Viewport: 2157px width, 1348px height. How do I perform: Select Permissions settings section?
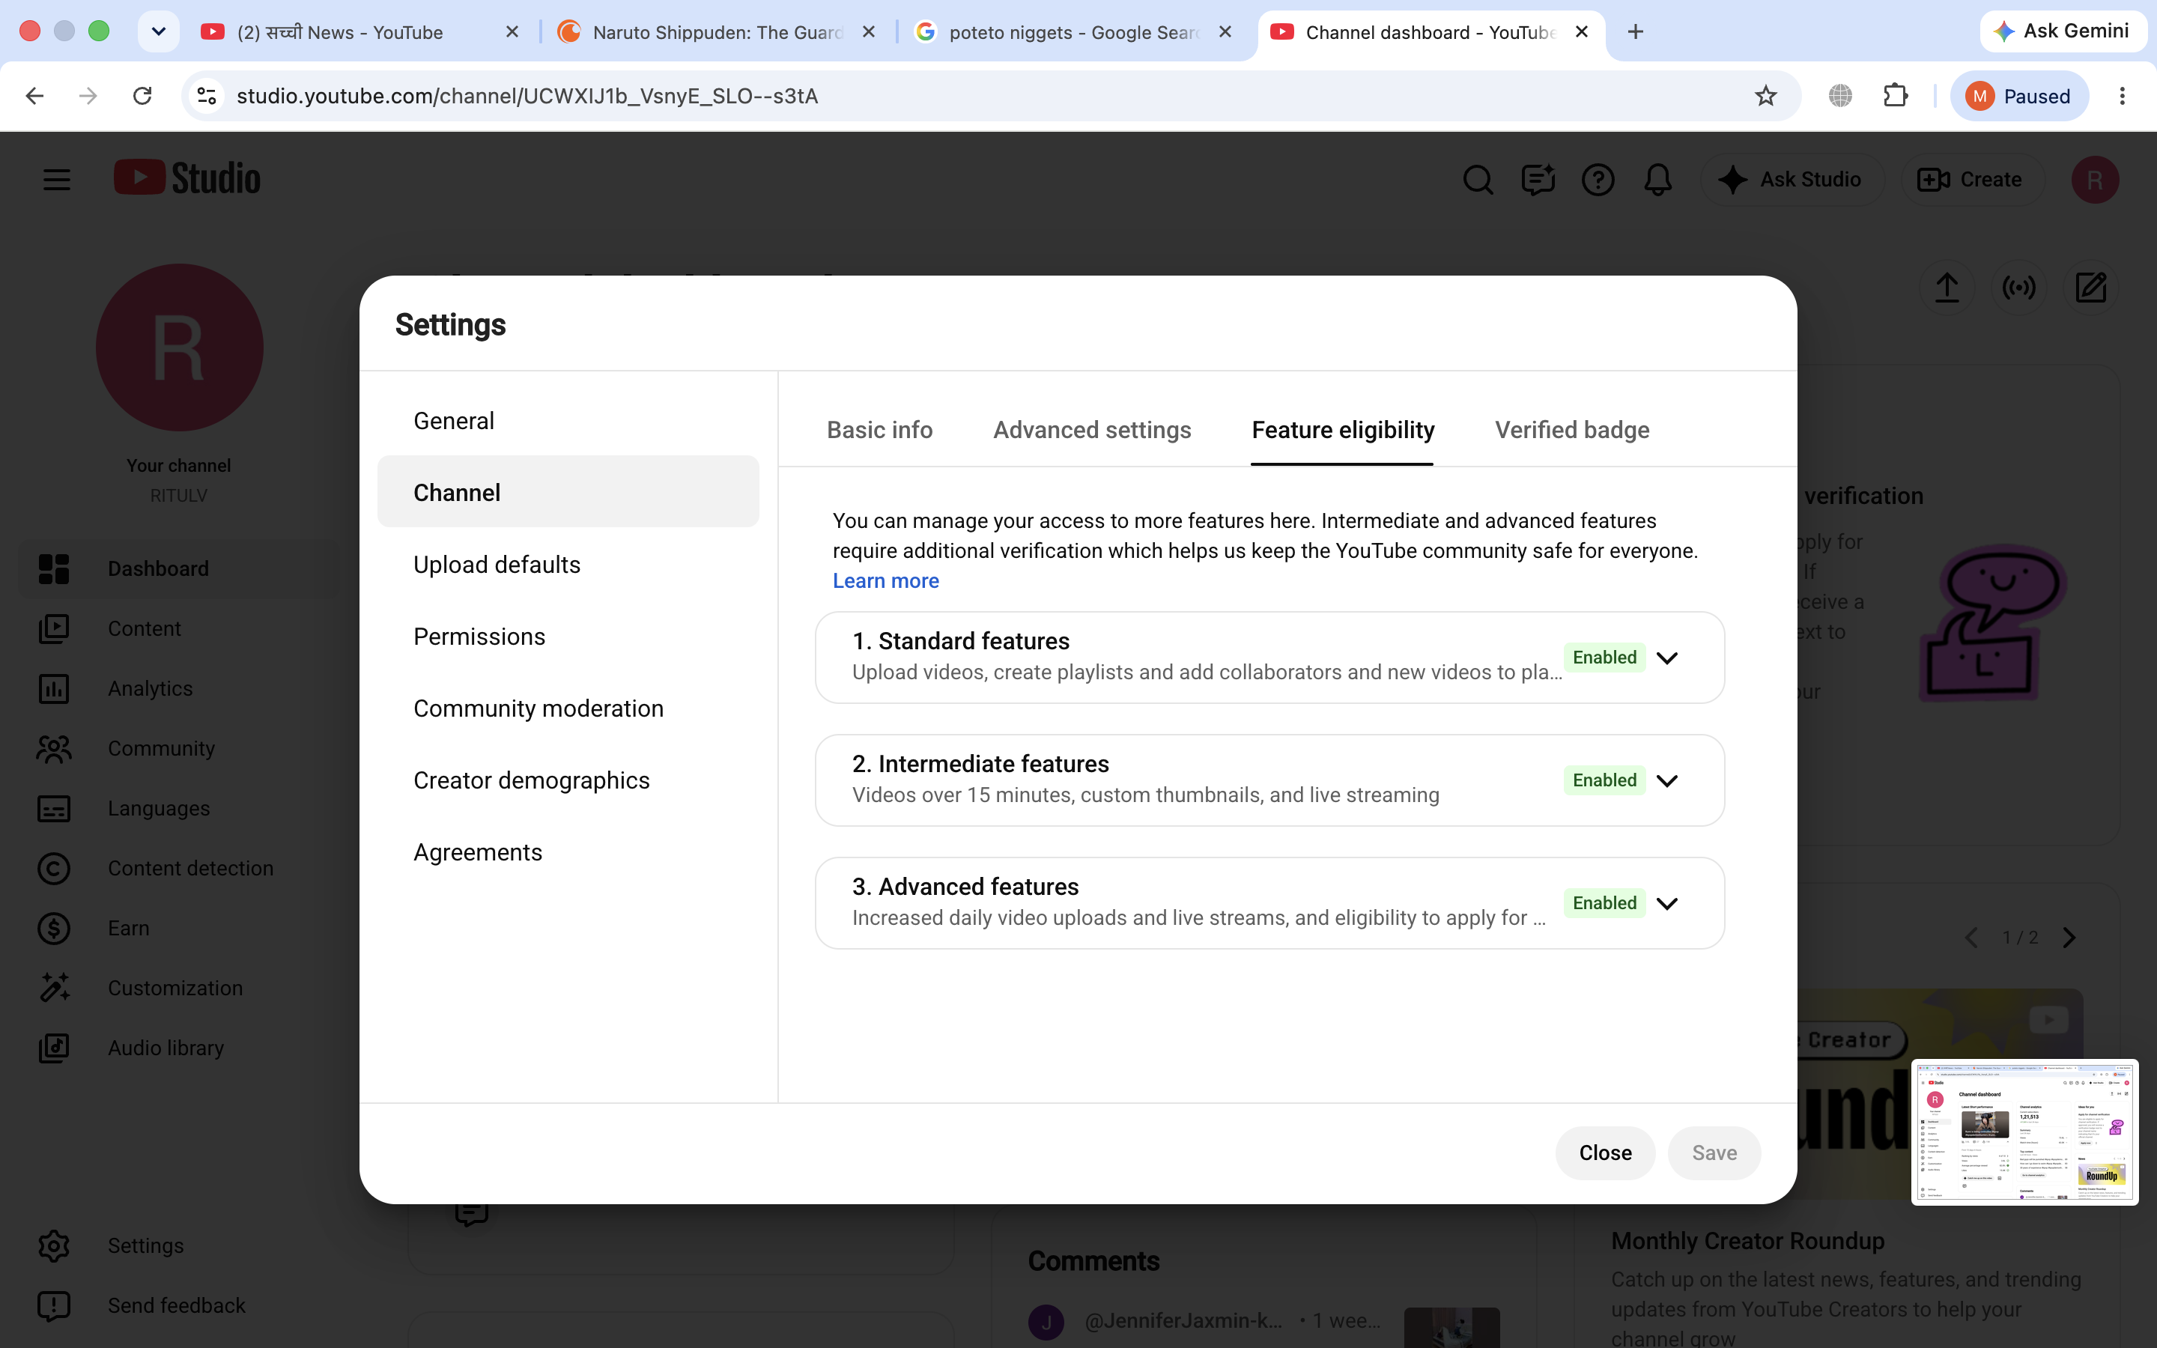click(x=568, y=637)
